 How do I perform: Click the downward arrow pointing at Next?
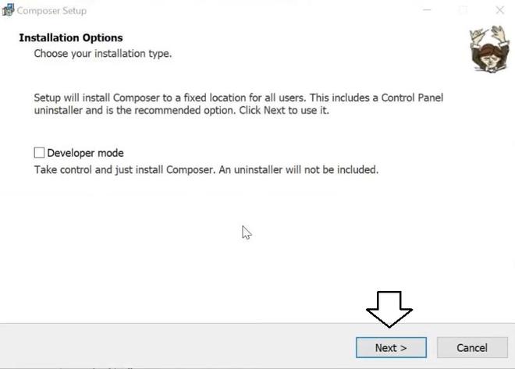tap(389, 309)
